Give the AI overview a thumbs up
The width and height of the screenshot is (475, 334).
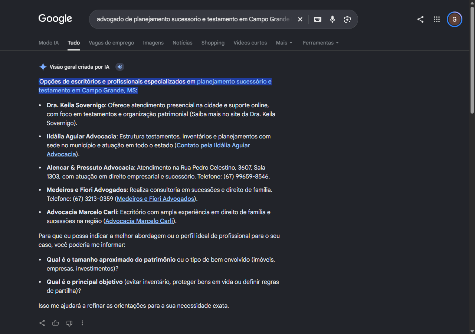pos(56,323)
